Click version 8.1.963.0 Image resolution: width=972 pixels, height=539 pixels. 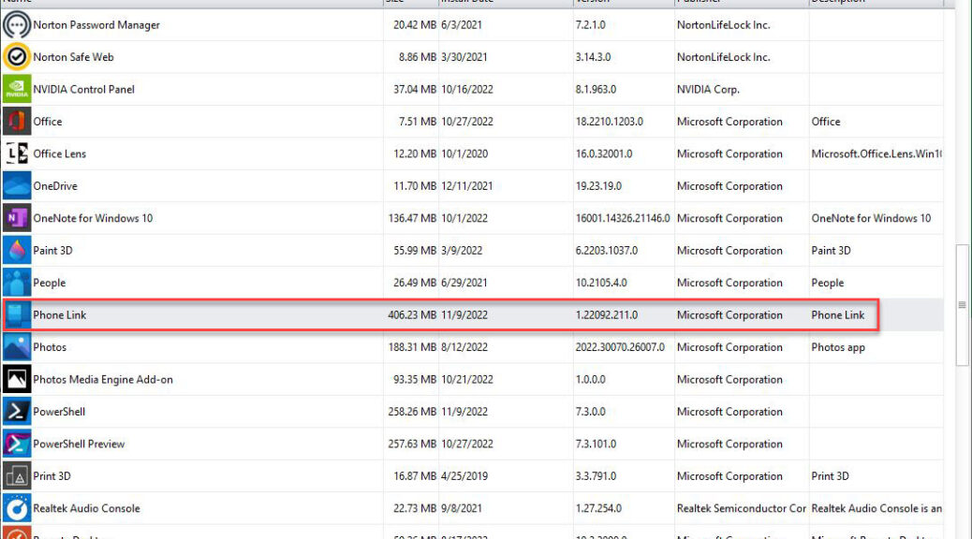click(596, 89)
